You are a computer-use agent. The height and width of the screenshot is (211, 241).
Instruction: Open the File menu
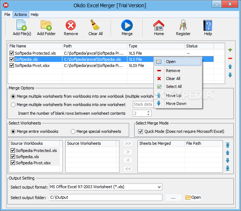(x=7, y=14)
